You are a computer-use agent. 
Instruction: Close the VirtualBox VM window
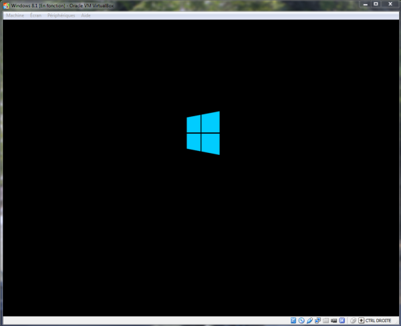tap(390, 4)
